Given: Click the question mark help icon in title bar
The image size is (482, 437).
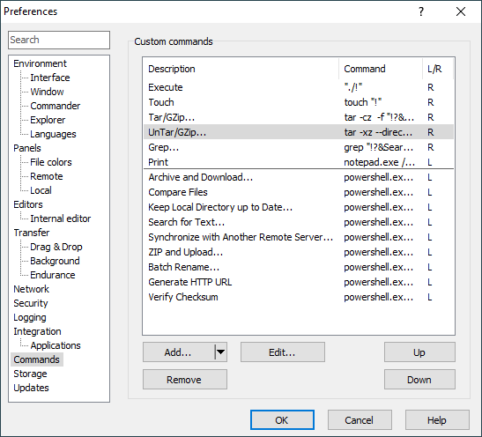Looking at the screenshot, I should (x=421, y=11).
